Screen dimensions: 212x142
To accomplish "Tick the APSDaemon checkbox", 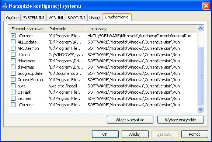I will click(13, 48).
